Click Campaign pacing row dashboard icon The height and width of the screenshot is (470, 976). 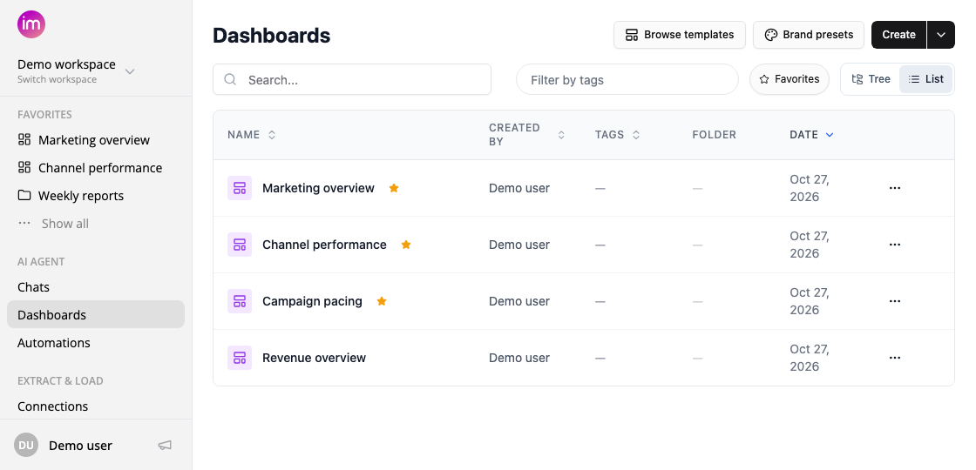(240, 301)
